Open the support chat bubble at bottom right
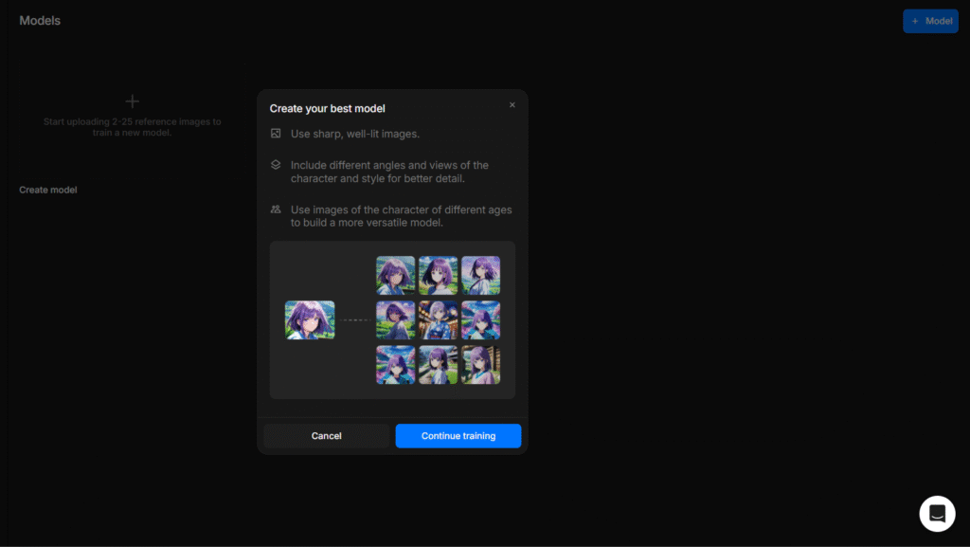 click(937, 513)
